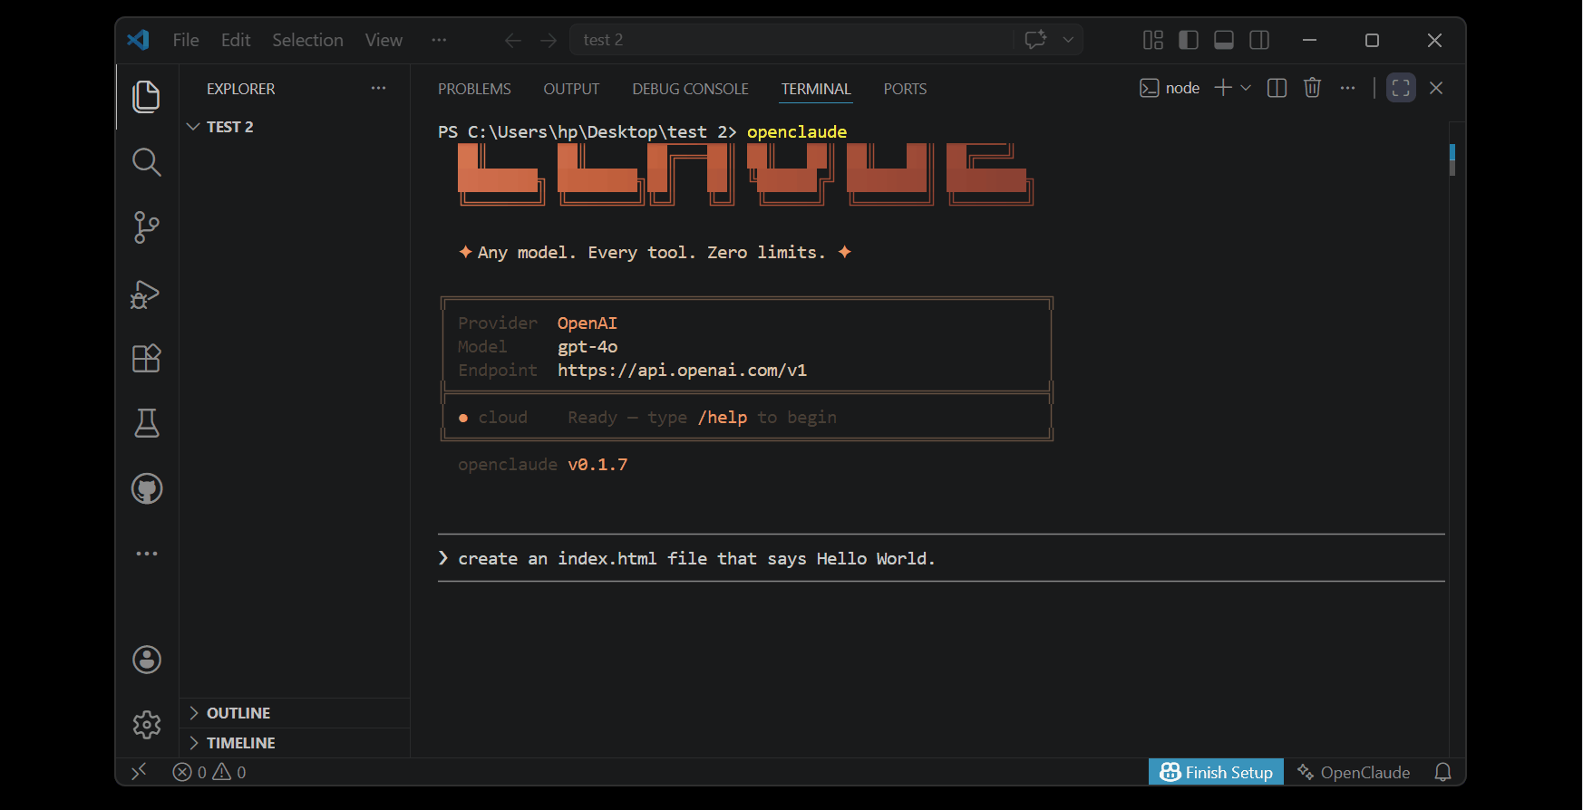Viewport: 1583px width, 810px height.
Task: Click the OpenClaude status bar item
Action: pos(1354,772)
